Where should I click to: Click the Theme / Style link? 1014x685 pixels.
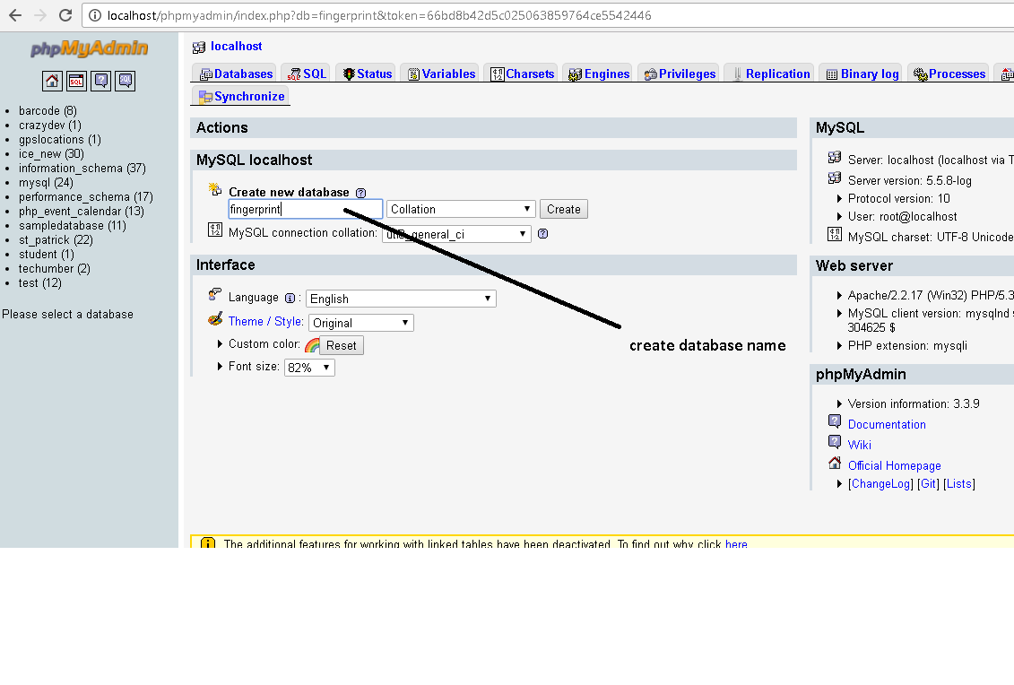[x=265, y=322]
